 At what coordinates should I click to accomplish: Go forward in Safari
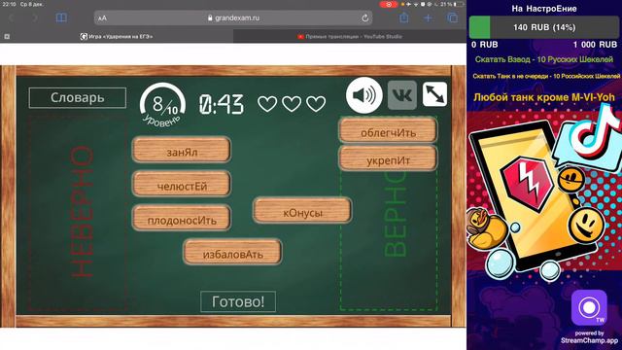coord(35,17)
